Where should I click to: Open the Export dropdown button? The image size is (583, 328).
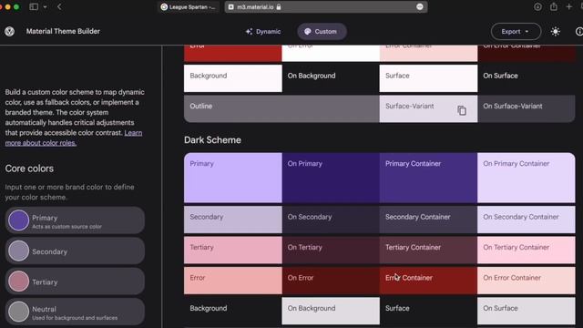[x=516, y=32]
